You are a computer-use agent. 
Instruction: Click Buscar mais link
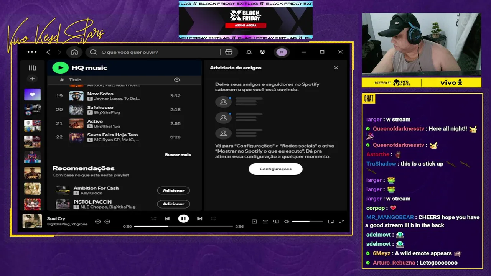pyautogui.click(x=178, y=155)
